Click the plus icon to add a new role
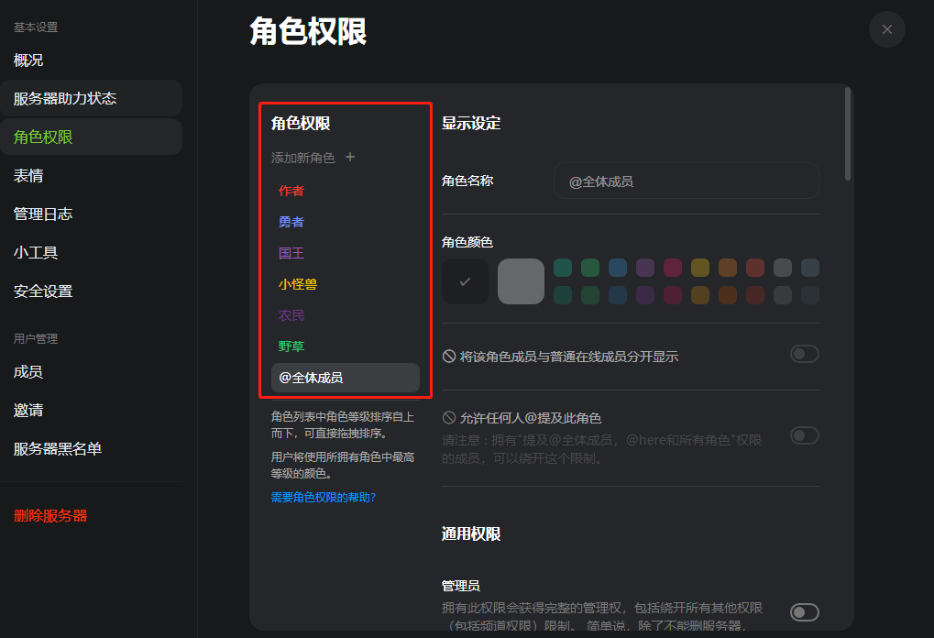 pyautogui.click(x=350, y=157)
